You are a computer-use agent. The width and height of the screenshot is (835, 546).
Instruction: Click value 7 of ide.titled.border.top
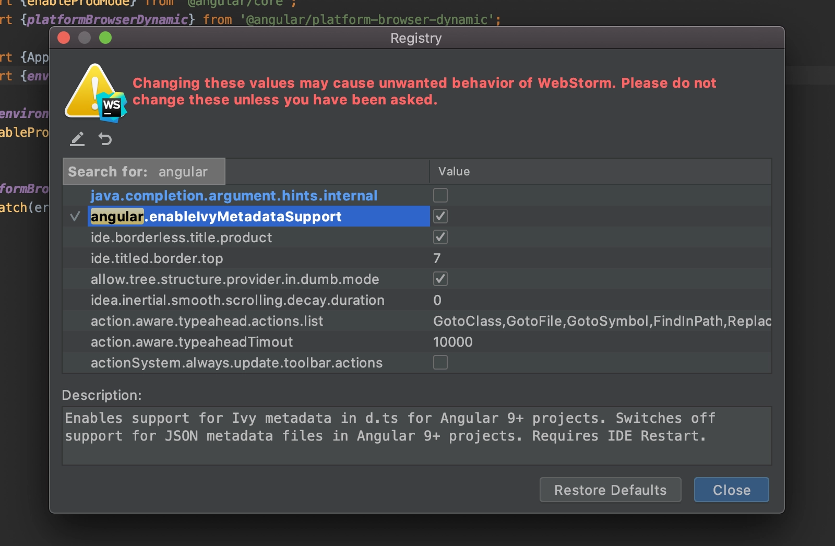click(437, 258)
